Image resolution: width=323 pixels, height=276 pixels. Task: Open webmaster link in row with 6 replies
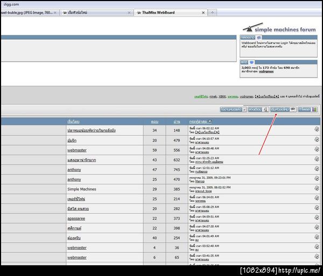click(77, 257)
